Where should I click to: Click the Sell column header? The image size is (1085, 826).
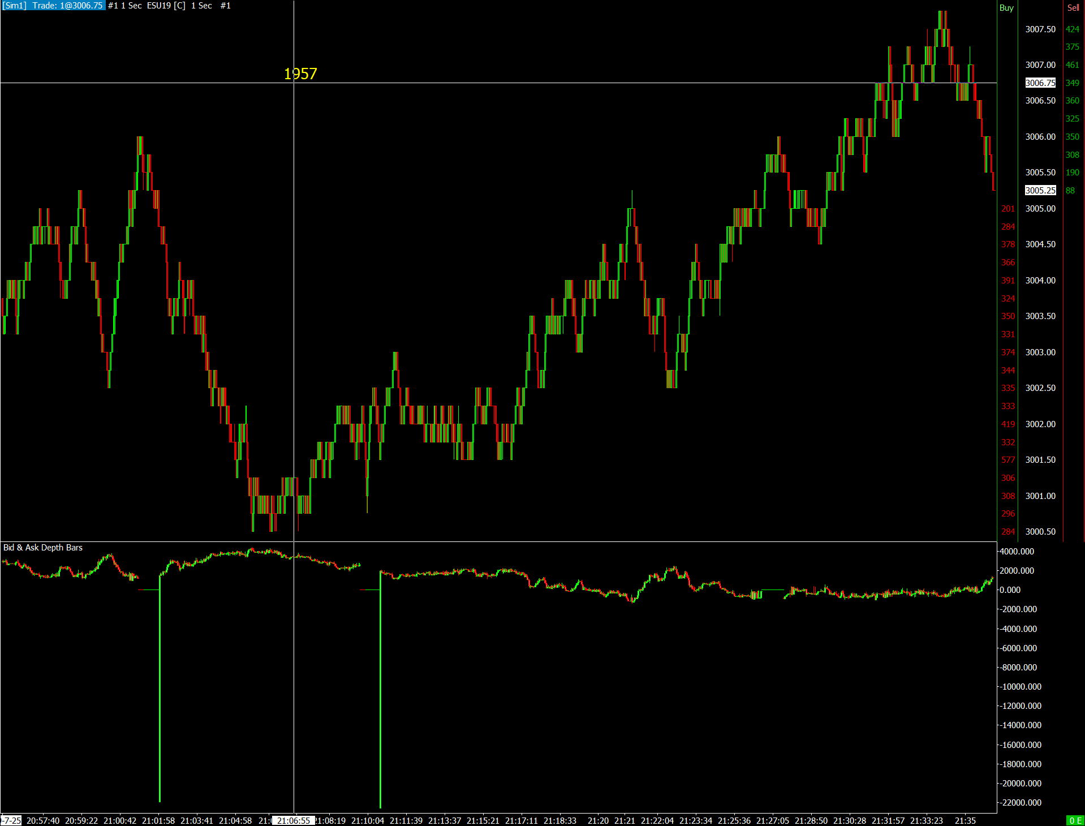1073,8
